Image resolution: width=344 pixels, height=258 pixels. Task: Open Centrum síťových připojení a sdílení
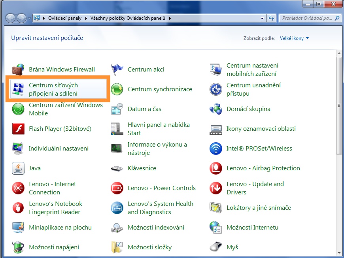point(53,89)
